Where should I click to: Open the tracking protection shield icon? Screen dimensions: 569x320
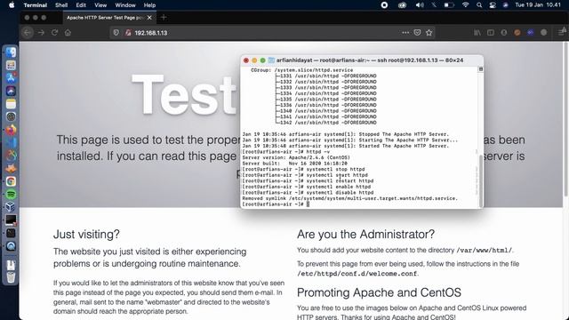(116, 33)
